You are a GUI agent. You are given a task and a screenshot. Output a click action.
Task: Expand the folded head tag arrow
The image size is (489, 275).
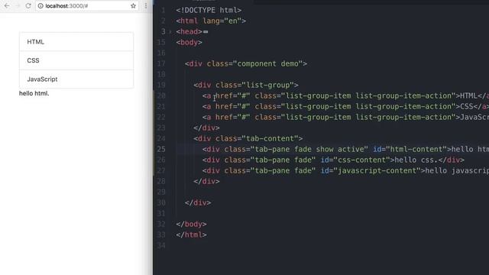click(170, 32)
